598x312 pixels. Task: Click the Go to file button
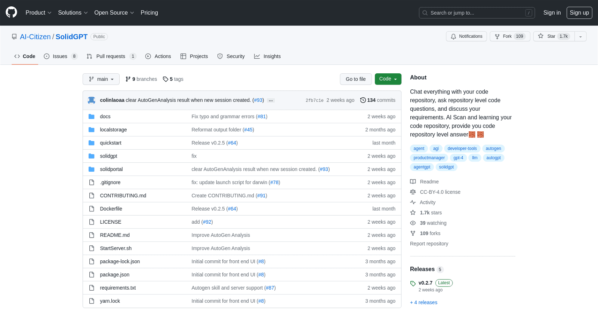[355, 79]
